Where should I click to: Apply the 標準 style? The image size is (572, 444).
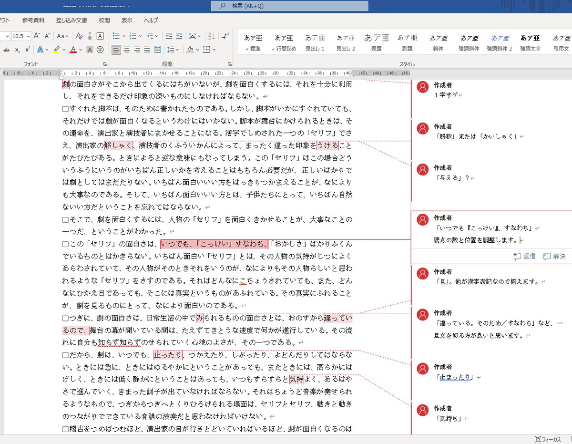(253, 43)
